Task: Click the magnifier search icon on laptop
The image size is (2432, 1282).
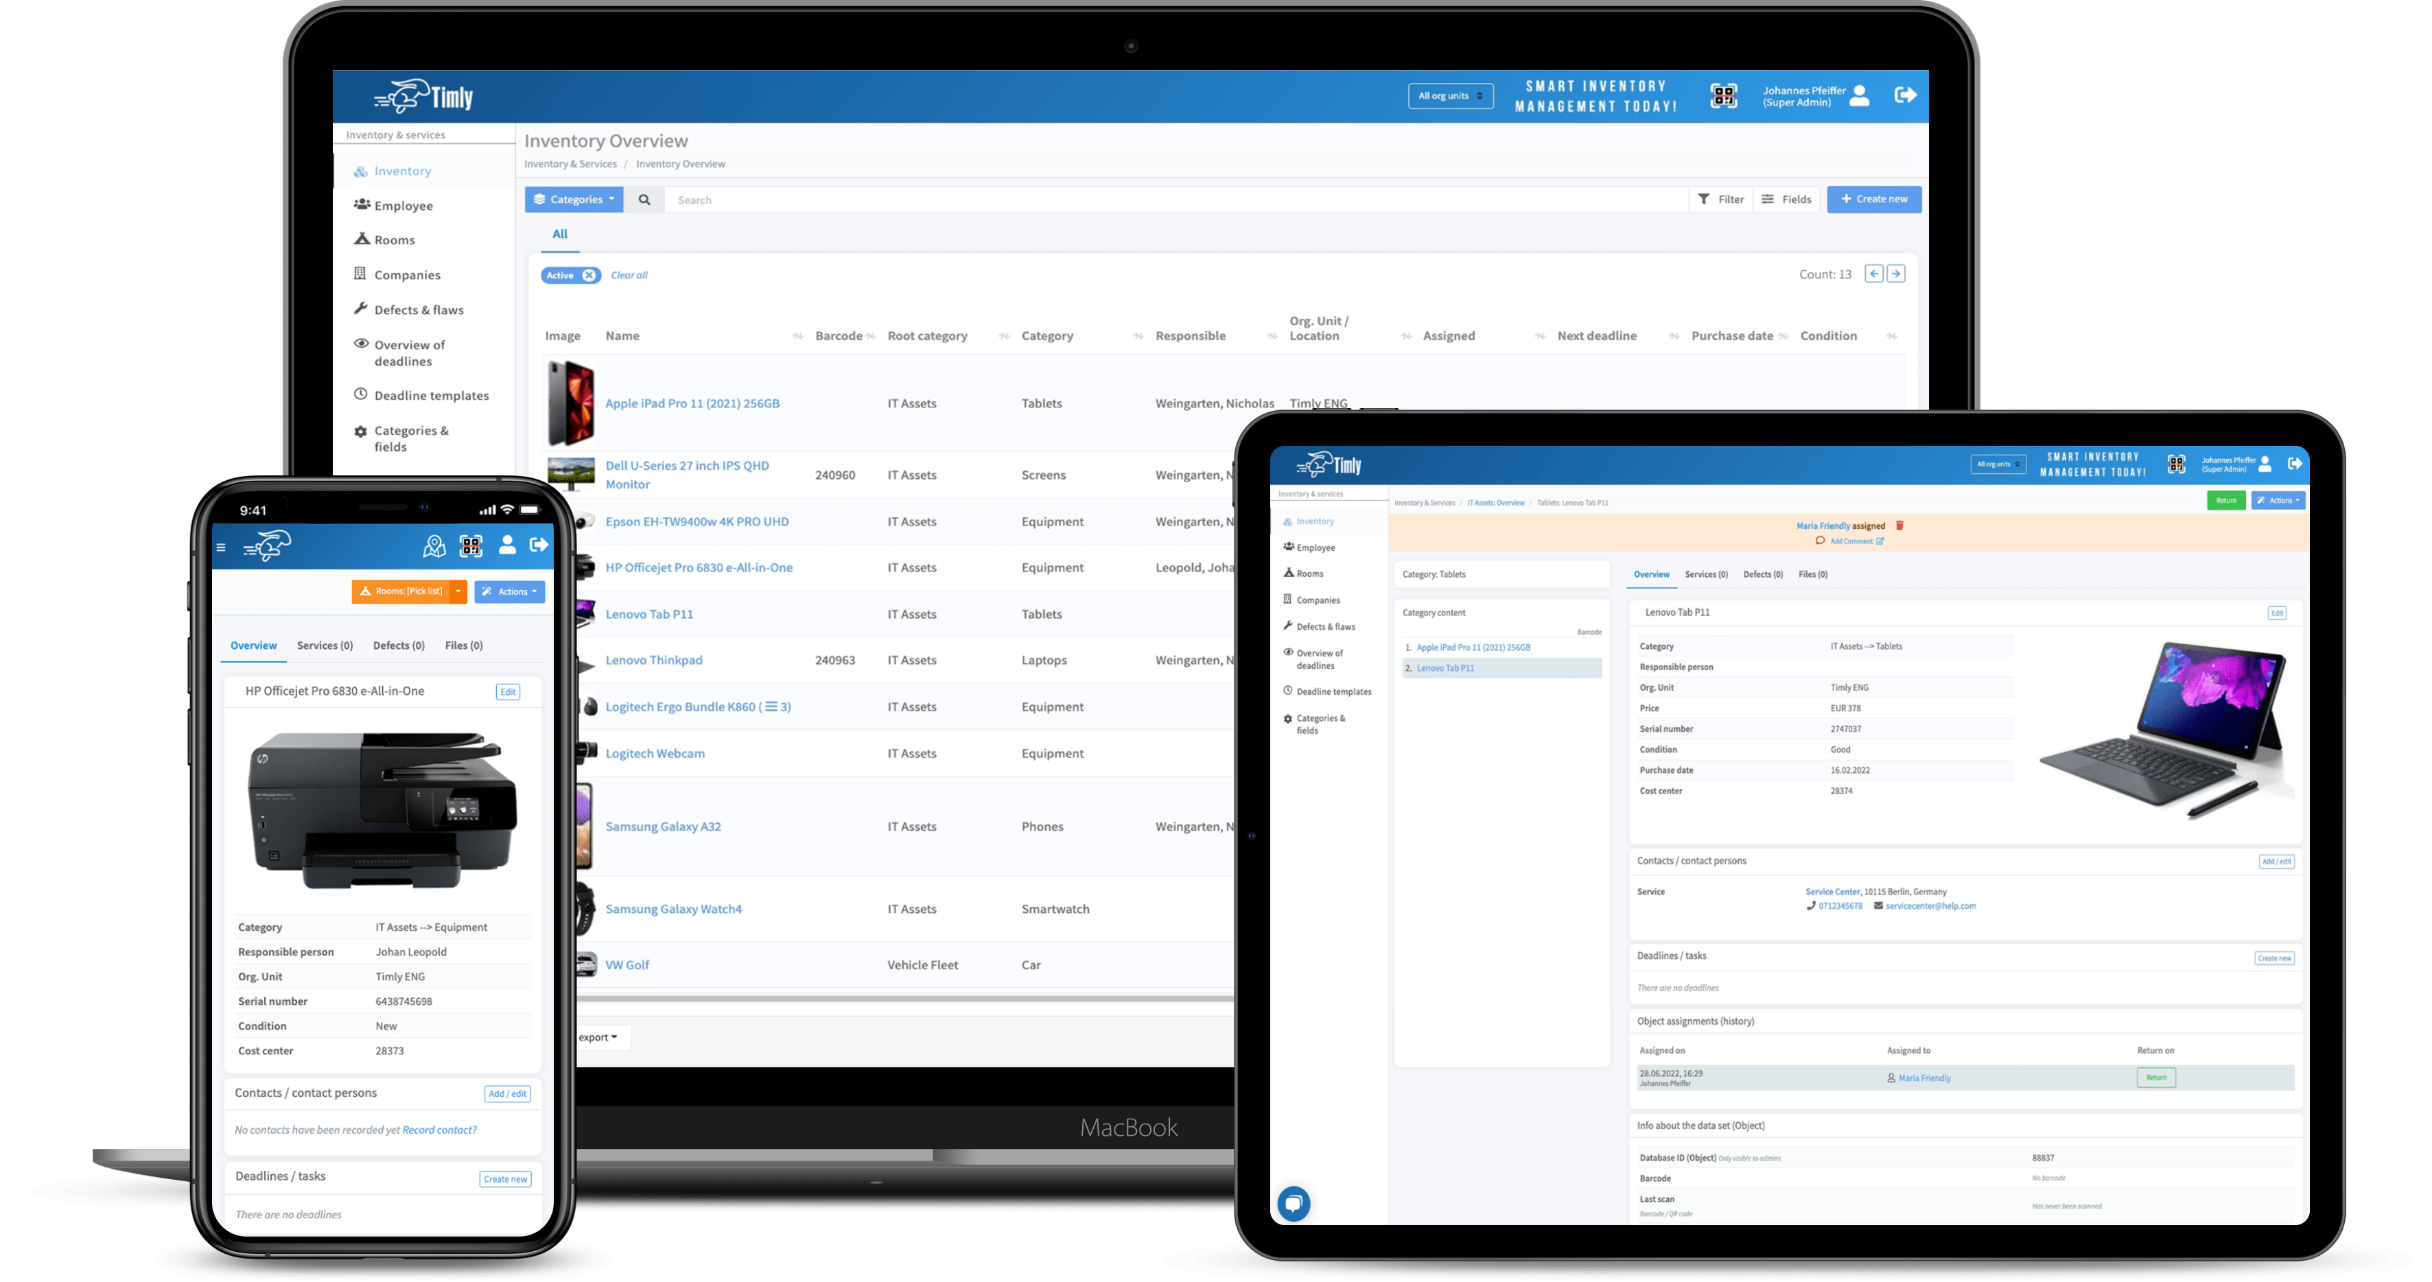Action: coord(644,199)
